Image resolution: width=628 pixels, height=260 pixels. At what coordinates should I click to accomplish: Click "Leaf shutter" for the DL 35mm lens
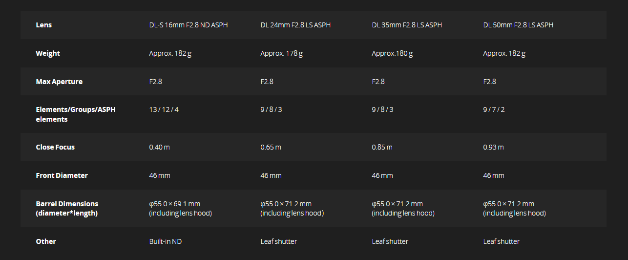click(390, 241)
